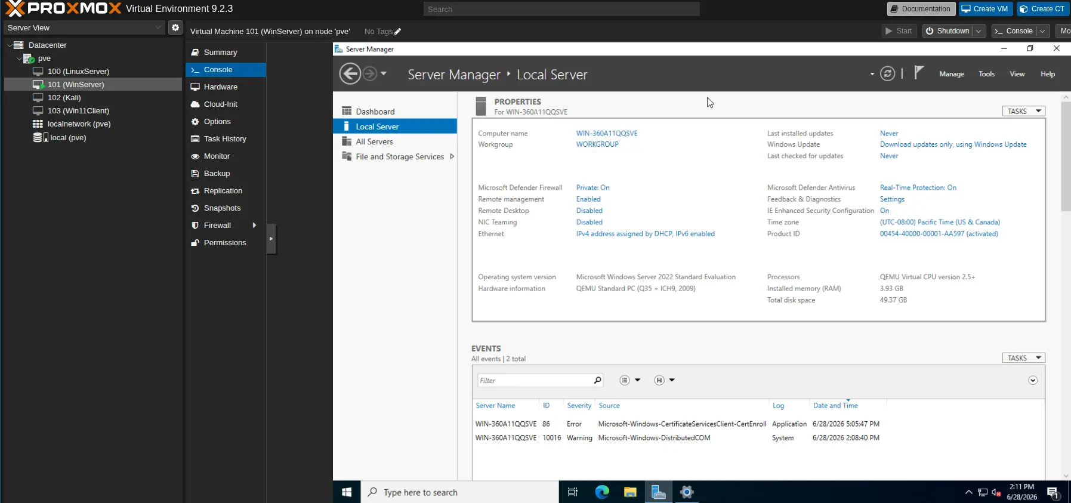The width and height of the screenshot is (1071, 503).
Task: Open File Explorer from the taskbar
Action: (630, 492)
